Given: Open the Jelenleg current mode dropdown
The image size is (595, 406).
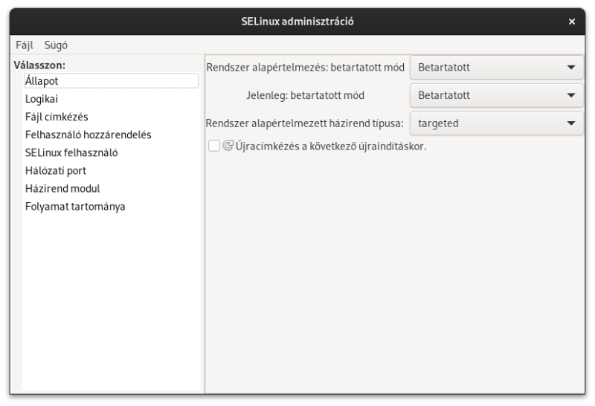Looking at the screenshot, I should click(496, 95).
